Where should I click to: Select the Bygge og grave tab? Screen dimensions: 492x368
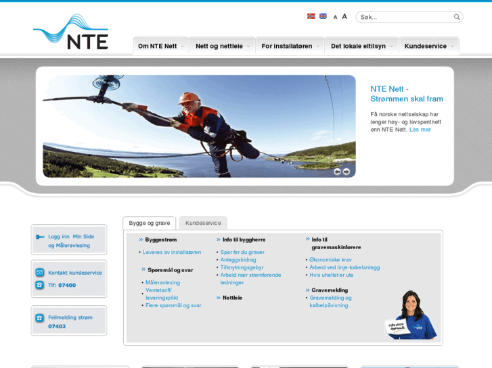click(150, 223)
